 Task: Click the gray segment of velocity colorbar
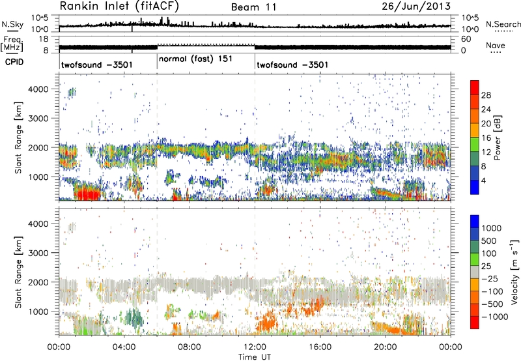475,272
